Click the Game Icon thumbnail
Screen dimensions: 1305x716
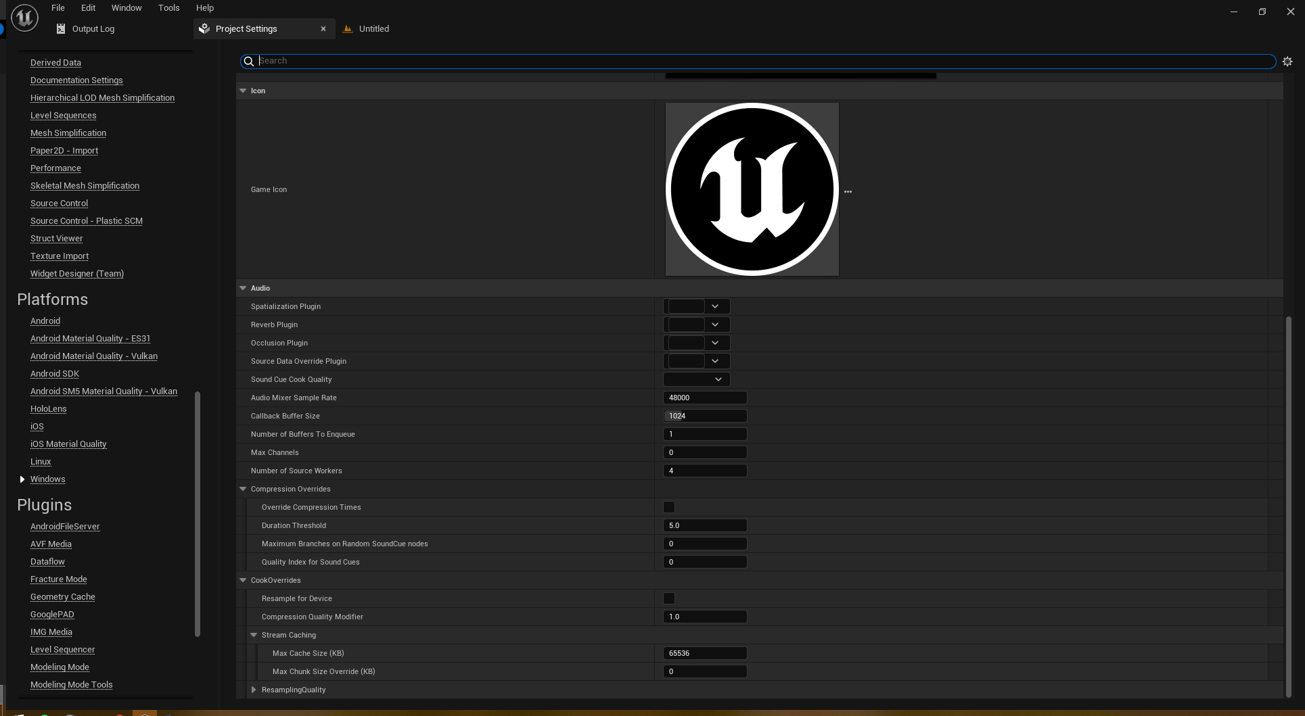[x=752, y=189]
